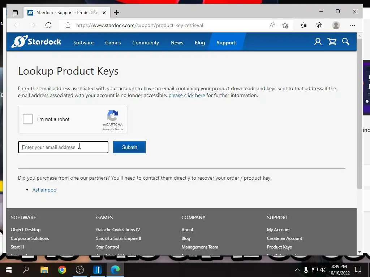This screenshot has height=277, width=370.
Task: Click the site search magnifier icon
Action: pos(346,42)
